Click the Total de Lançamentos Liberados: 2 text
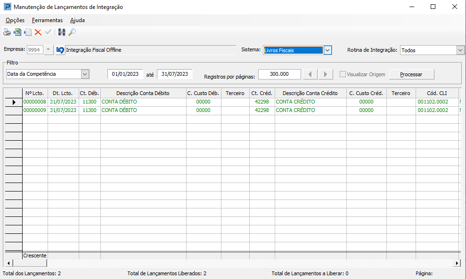 (x=167, y=273)
